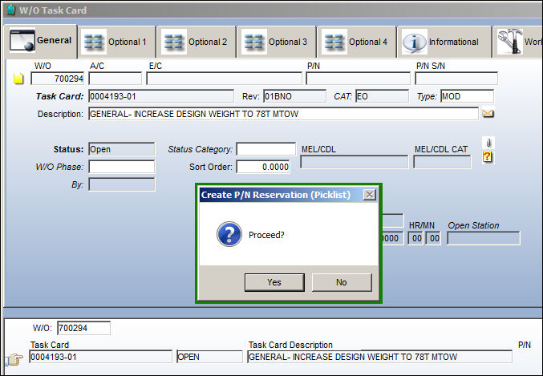Screen dimensions: 543x376
Task: Confirm reservation with the Yes button
Action: coord(274,282)
